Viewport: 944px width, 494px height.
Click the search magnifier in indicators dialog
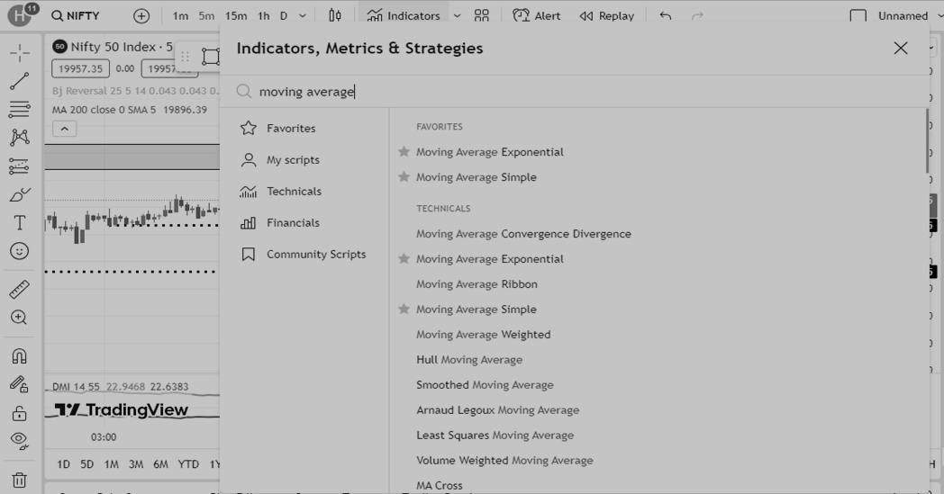(x=244, y=92)
